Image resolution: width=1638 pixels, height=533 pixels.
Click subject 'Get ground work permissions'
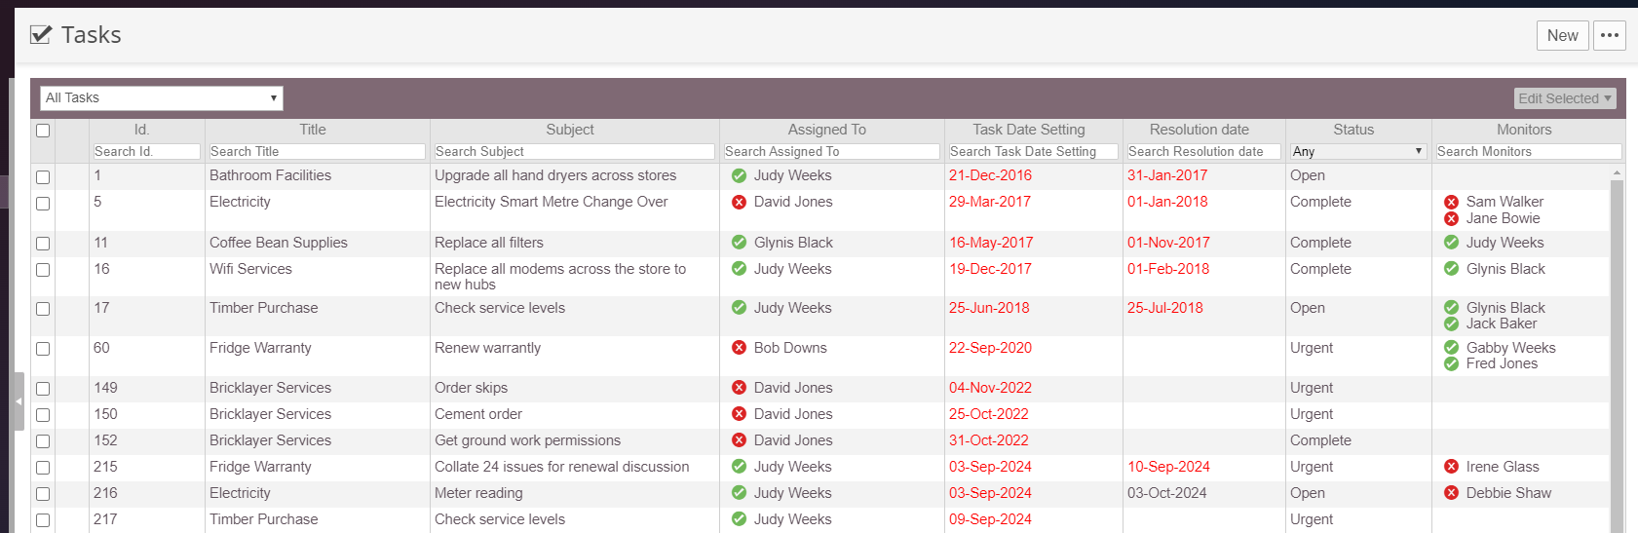tap(527, 440)
